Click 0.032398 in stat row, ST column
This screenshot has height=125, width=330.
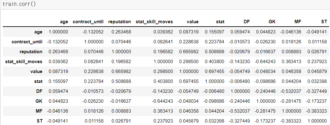[318, 81]
